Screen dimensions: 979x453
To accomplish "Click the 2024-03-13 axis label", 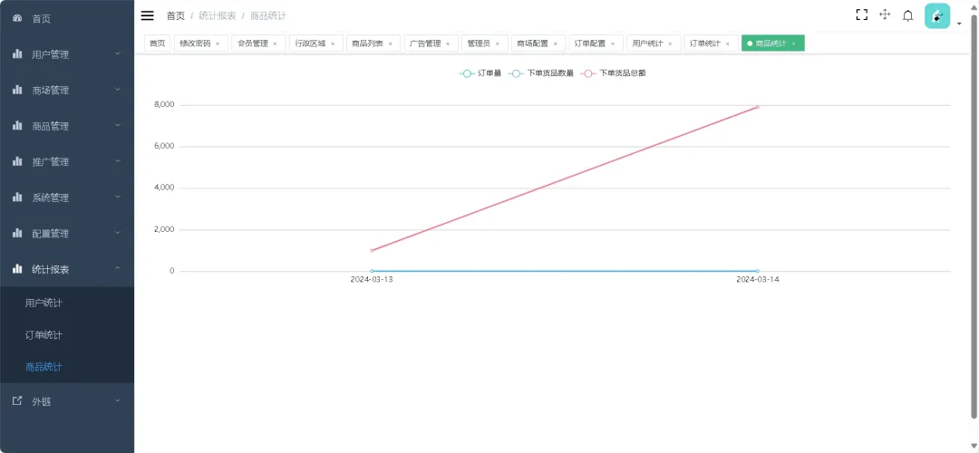I will pyautogui.click(x=372, y=280).
